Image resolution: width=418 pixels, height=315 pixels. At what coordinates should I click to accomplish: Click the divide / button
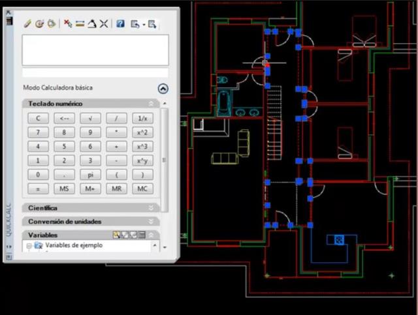coord(116,118)
